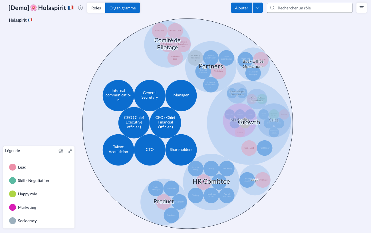This screenshot has height=233, width=371.
Task: Switch to the Rôles tab
Action: tap(96, 8)
